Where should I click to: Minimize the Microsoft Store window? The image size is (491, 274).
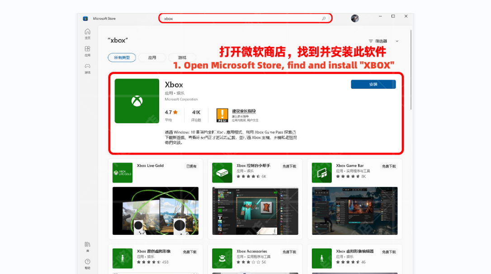380,16
